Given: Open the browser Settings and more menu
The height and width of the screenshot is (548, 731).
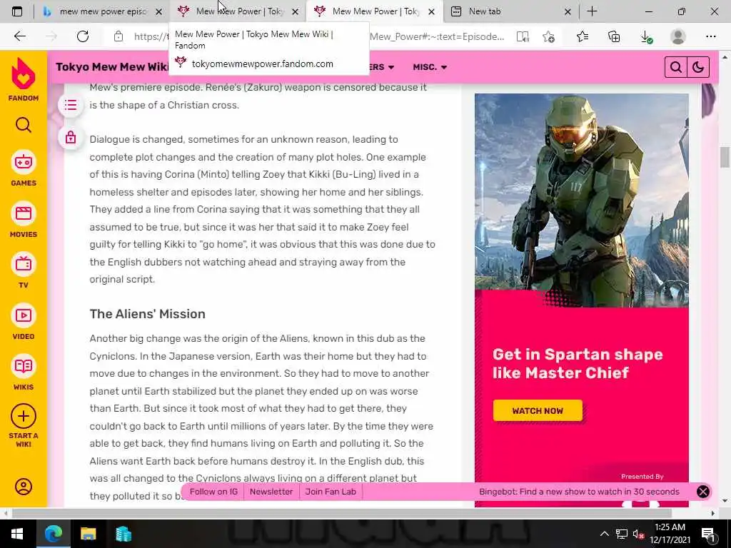Looking at the screenshot, I should point(710,36).
